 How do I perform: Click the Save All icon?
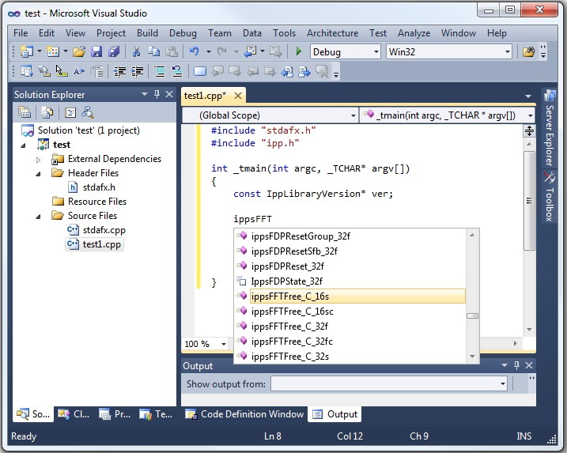tap(113, 51)
